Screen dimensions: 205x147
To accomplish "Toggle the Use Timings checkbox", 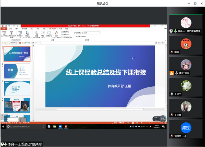I will [x=62, y=34].
